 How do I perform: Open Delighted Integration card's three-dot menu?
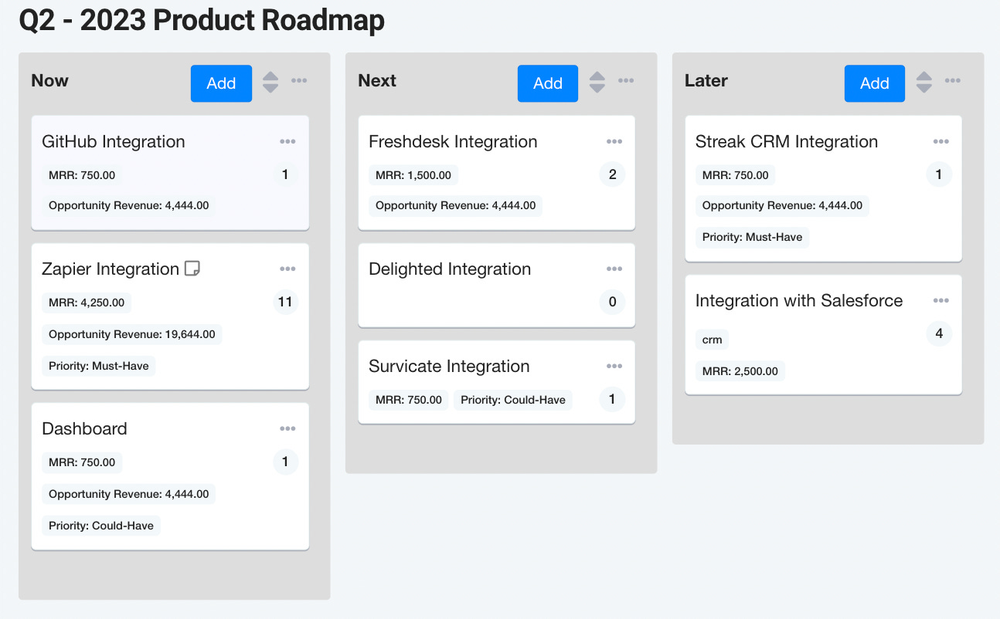tap(614, 269)
